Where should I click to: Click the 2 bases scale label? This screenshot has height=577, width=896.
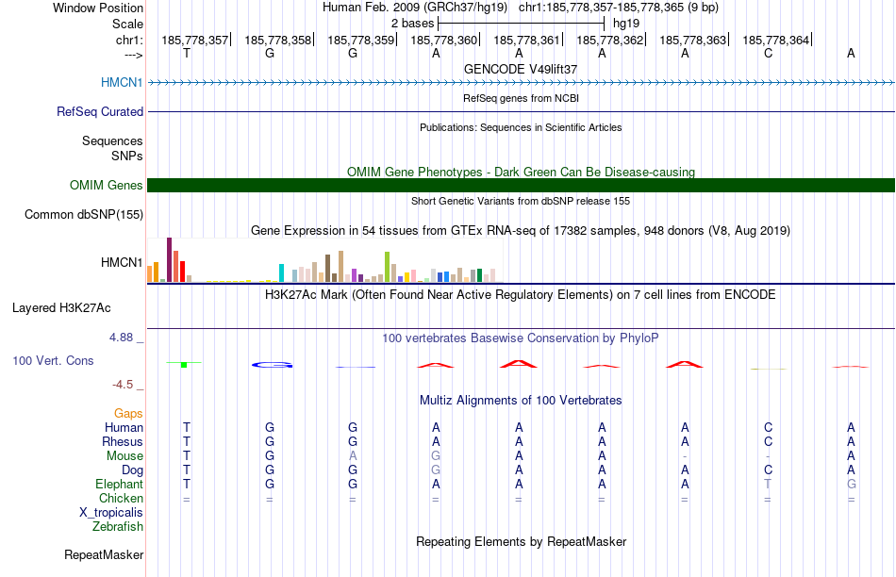[412, 24]
